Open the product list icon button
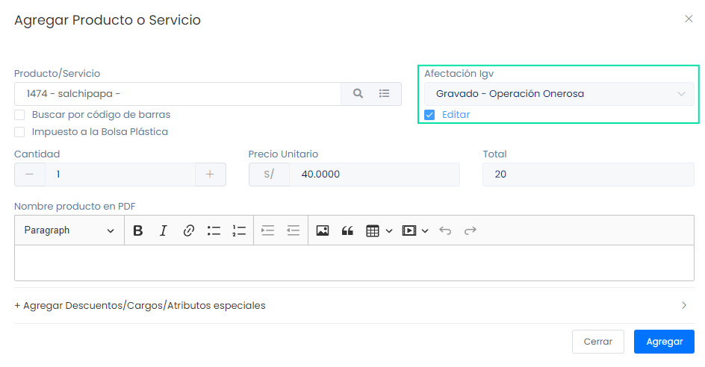This screenshot has width=705, height=367. tap(385, 94)
